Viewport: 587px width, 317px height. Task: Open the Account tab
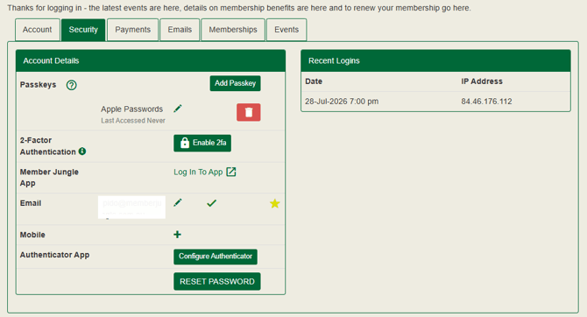tap(37, 30)
